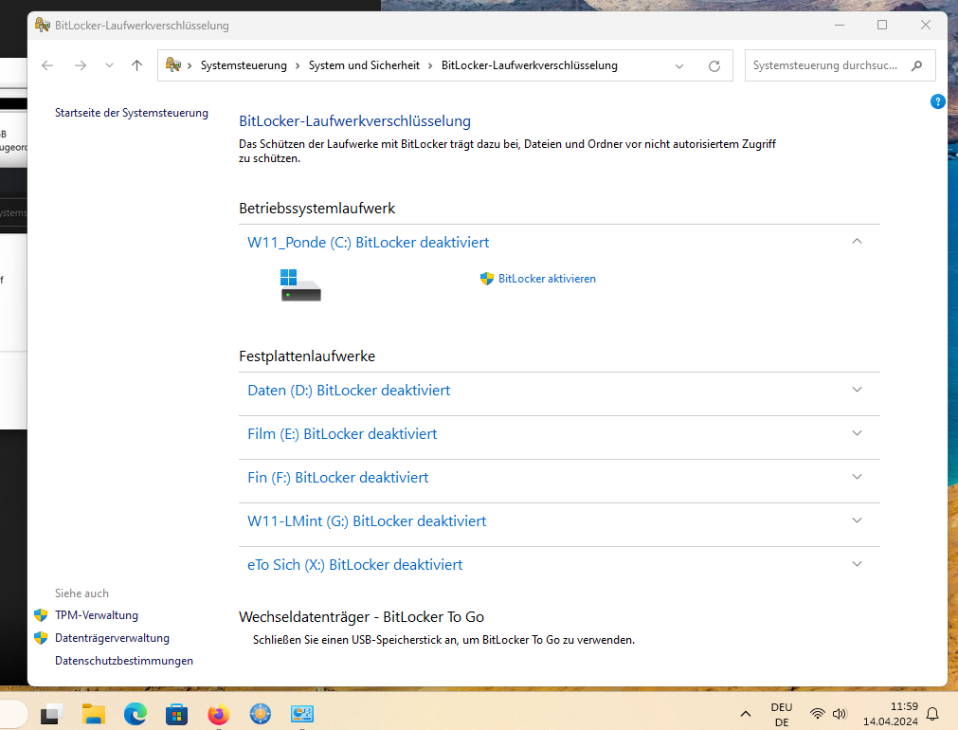Screen dimensions: 958x730
Task: Maximize the BitLocker window
Action: 882,25
